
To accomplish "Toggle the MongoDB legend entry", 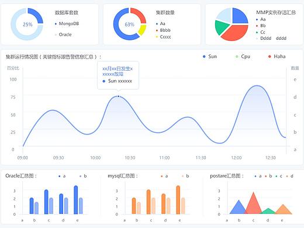I will click(67, 23).
